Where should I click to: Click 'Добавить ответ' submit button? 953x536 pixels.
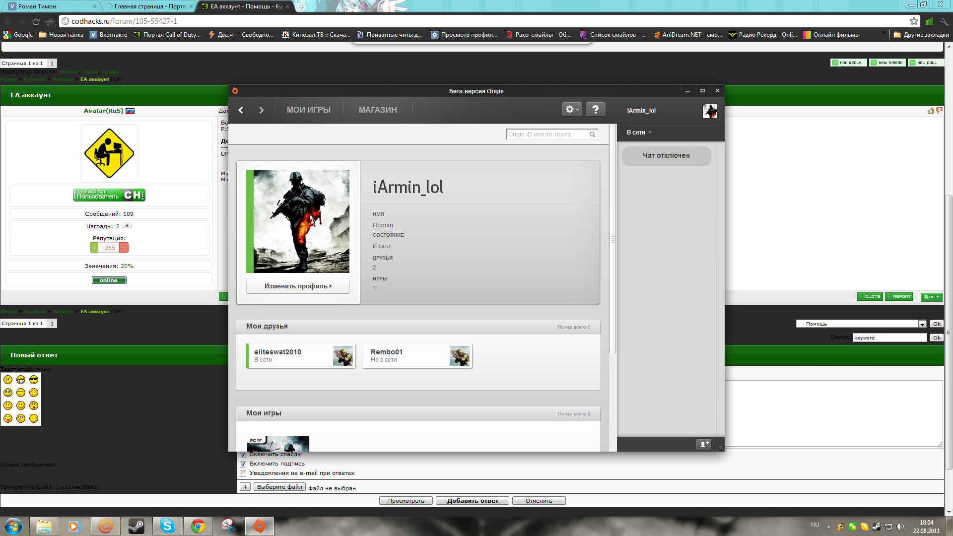[x=473, y=501]
